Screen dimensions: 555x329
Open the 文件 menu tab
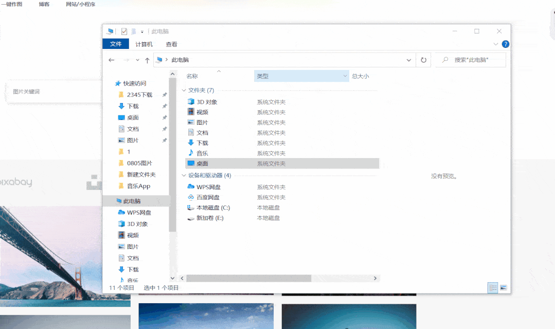[x=116, y=44]
